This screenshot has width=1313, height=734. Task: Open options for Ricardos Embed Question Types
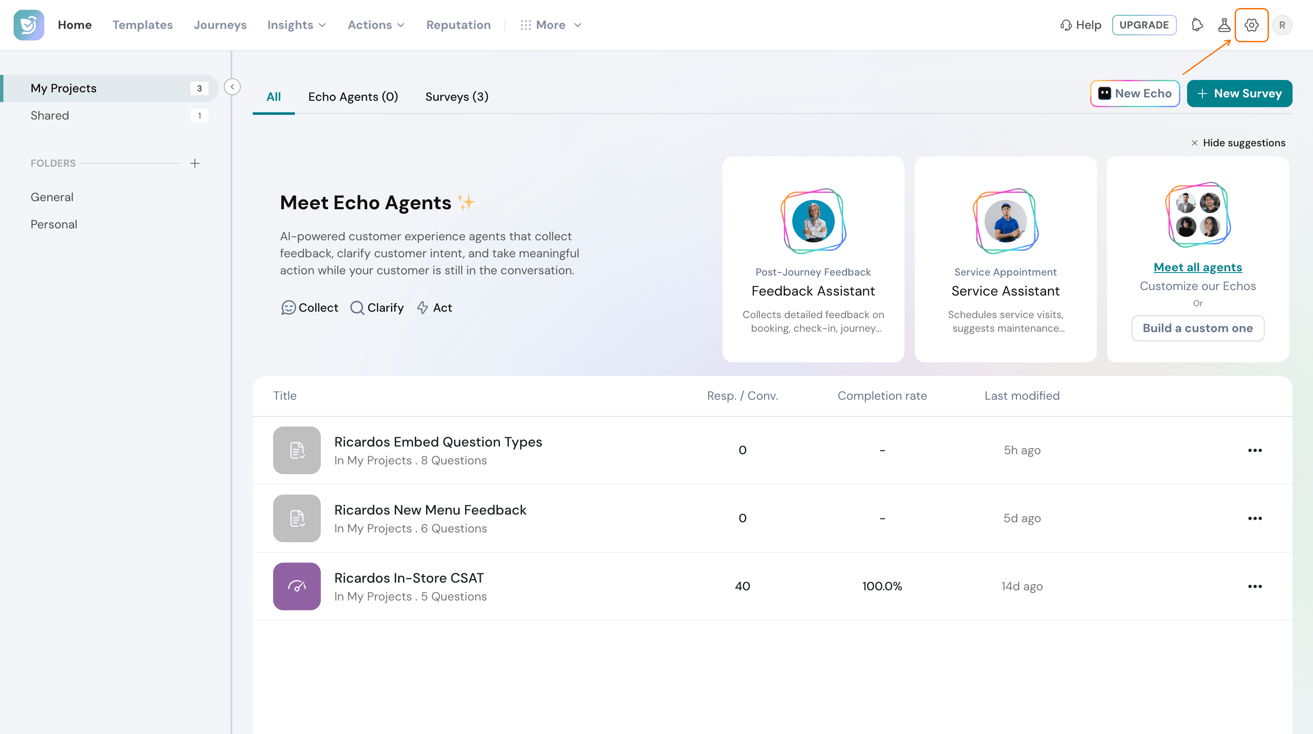[1255, 450]
